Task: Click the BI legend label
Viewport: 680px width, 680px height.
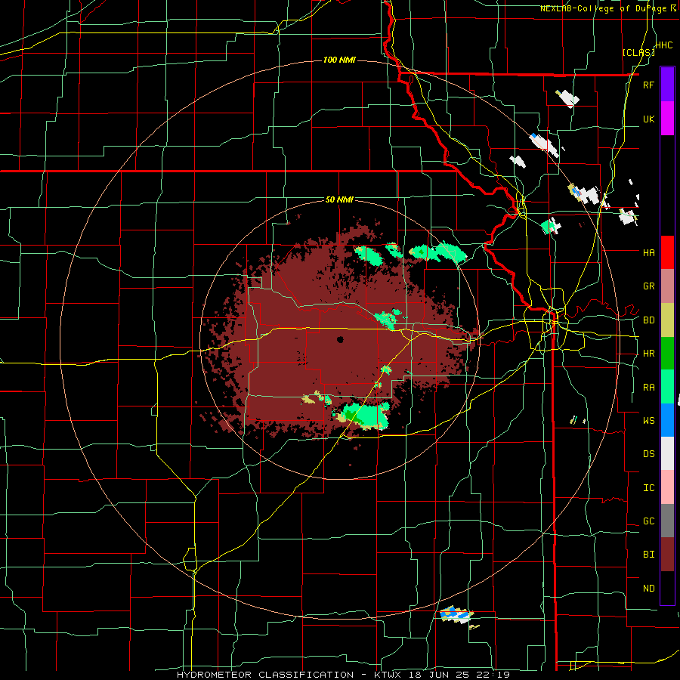Action: pyautogui.click(x=648, y=555)
